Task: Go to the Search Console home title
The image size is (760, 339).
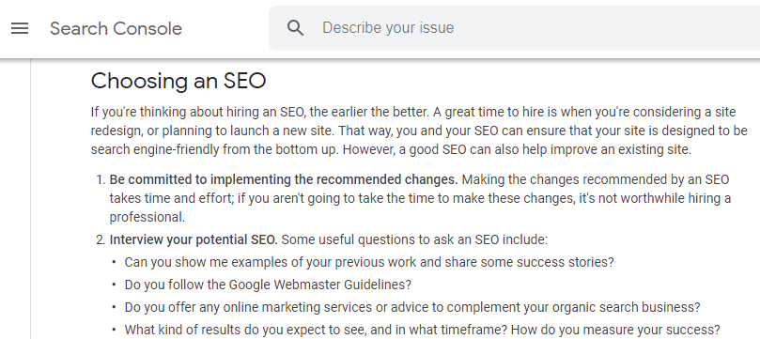Action: pos(116,28)
